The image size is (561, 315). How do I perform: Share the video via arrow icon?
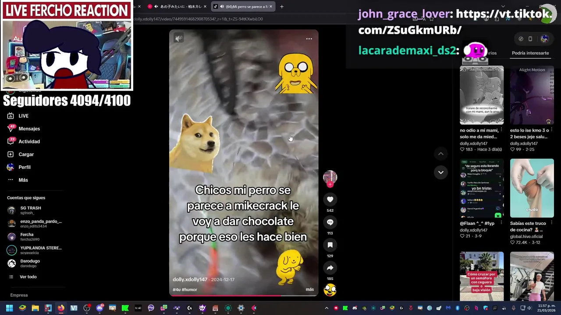pyautogui.click(x=330, y=268)
